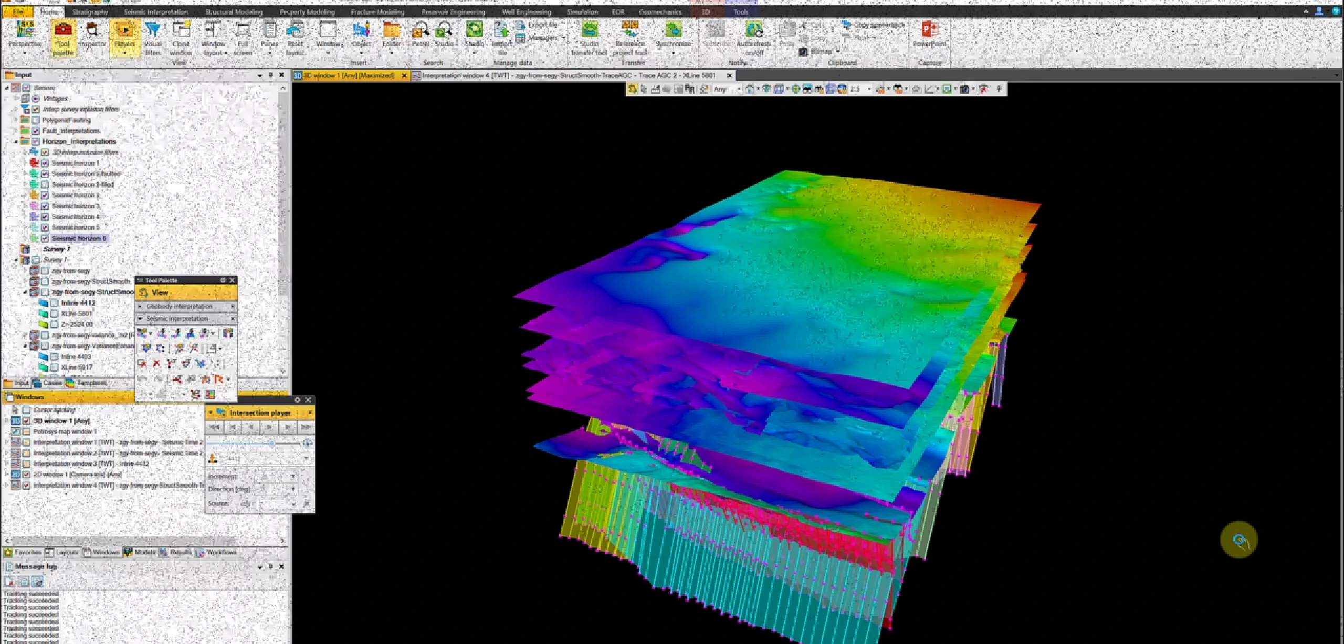
Task: Click Export file in Manage data
Action: (x=537, y=25)
